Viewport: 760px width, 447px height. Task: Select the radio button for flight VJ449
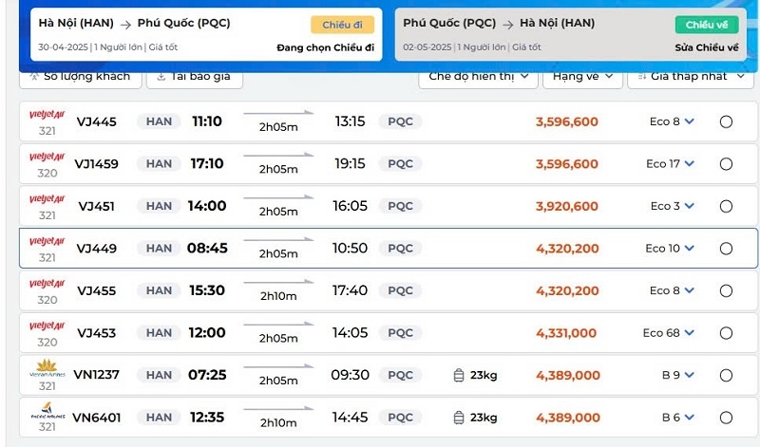point(726,249)
